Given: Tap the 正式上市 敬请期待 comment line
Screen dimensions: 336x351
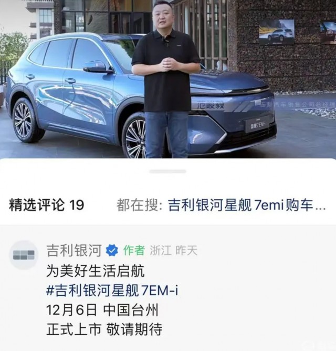Looking at the screenshot, I should click(104, 329).
